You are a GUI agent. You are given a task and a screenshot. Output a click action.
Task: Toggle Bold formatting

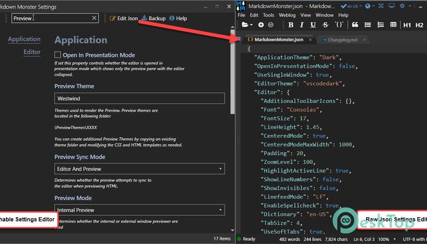pos(291,25)
